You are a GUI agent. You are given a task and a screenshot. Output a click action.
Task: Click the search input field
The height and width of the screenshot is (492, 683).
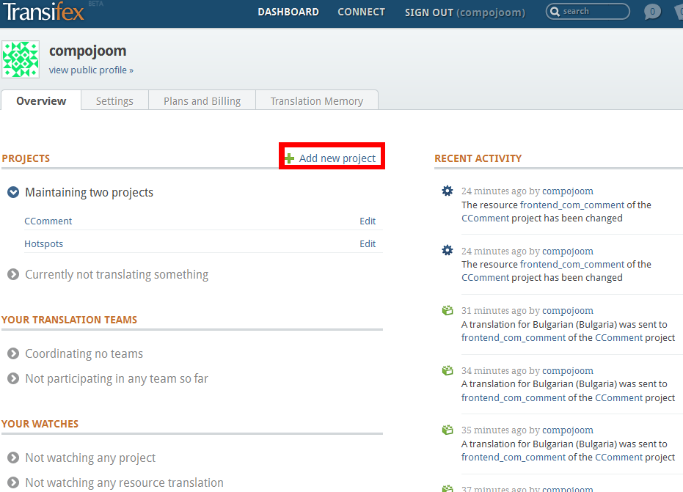tap(588, 11)
